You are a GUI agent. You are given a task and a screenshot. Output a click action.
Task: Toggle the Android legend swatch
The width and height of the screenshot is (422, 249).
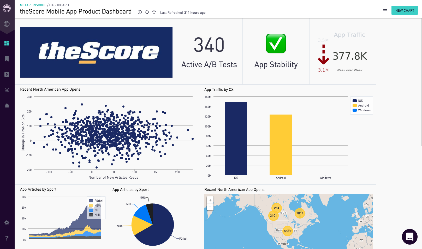pyautogui.click(x=355, y=105)
